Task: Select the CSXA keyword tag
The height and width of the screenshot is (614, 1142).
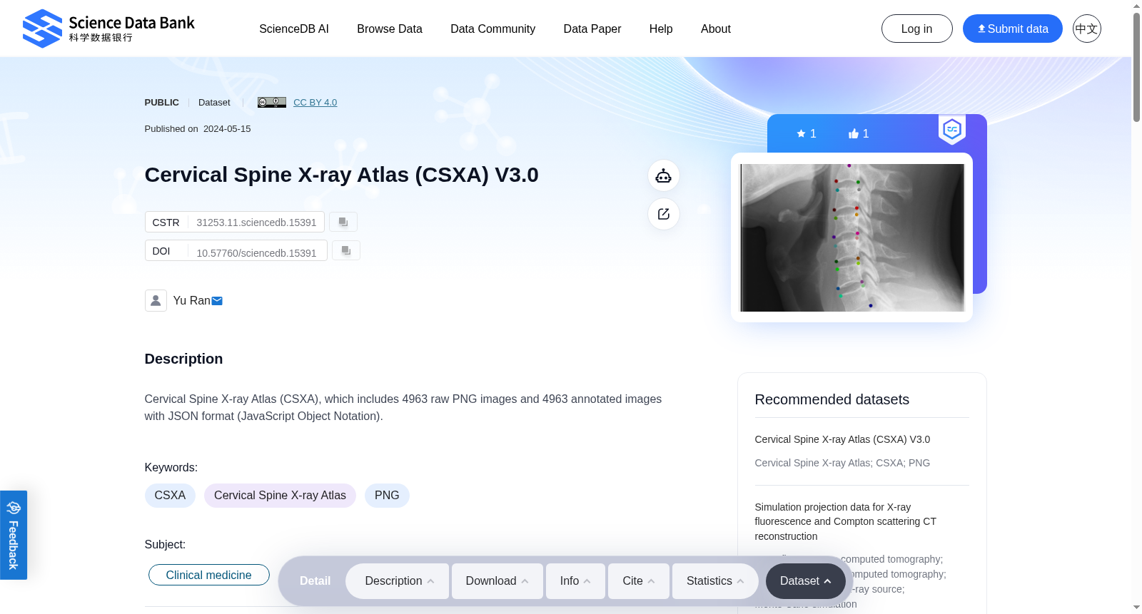Action: (170, 496)
